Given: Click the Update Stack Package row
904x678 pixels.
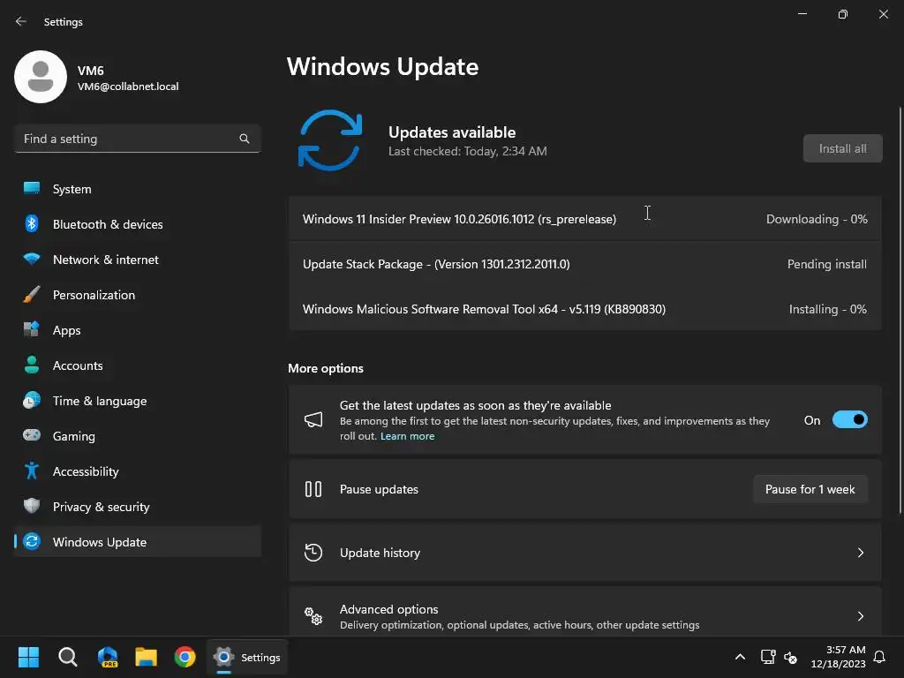Looking at the screenshot, I should point(584,263).
